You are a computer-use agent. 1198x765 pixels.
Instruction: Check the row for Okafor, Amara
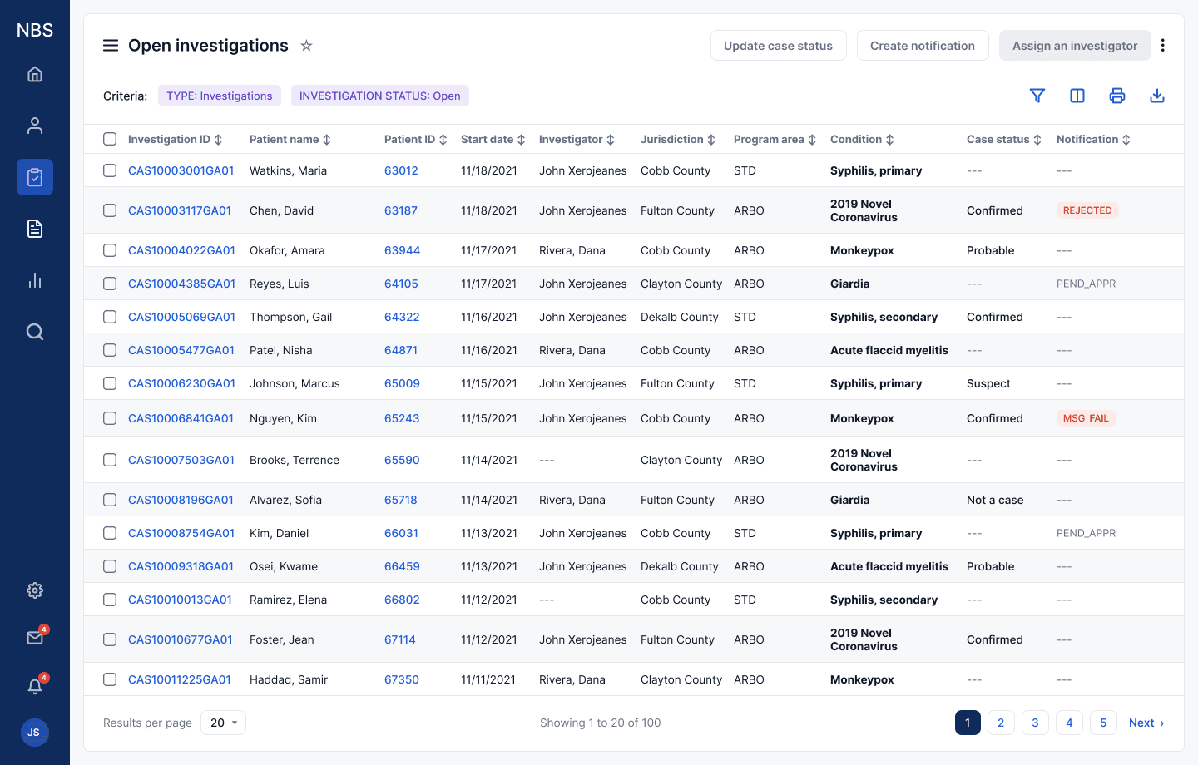(110, 250)
